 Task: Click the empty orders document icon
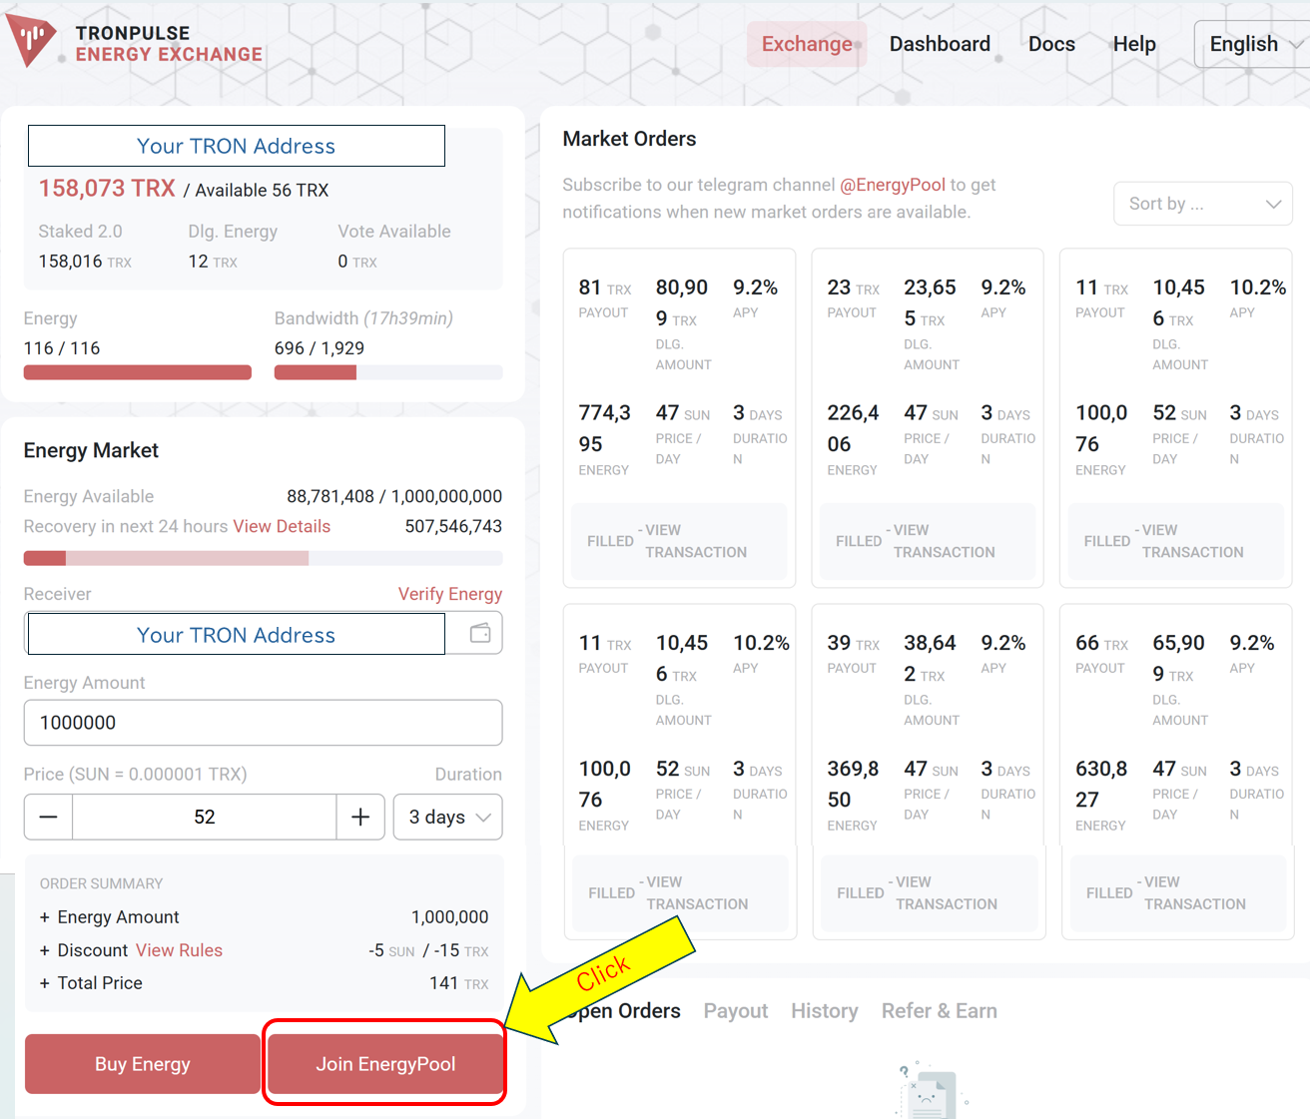tap(930, 1091)
